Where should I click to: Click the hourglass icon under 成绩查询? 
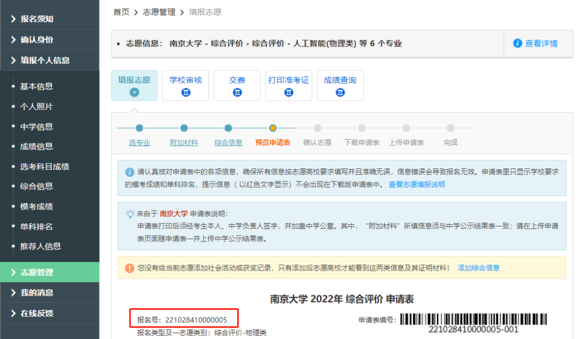click(340, 93)
